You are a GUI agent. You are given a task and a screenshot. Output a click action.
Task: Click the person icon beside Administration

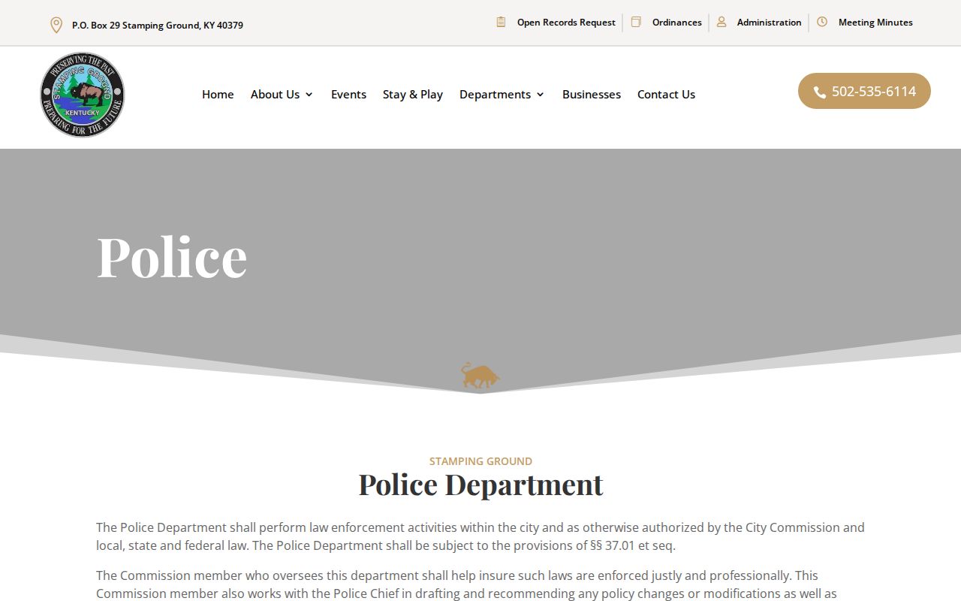point(722,22)
